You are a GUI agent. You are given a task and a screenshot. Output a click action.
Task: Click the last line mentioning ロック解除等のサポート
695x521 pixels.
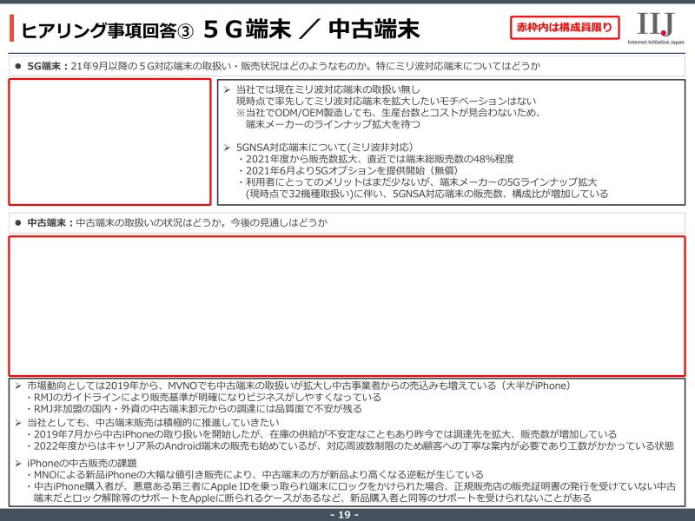point(313,498)
